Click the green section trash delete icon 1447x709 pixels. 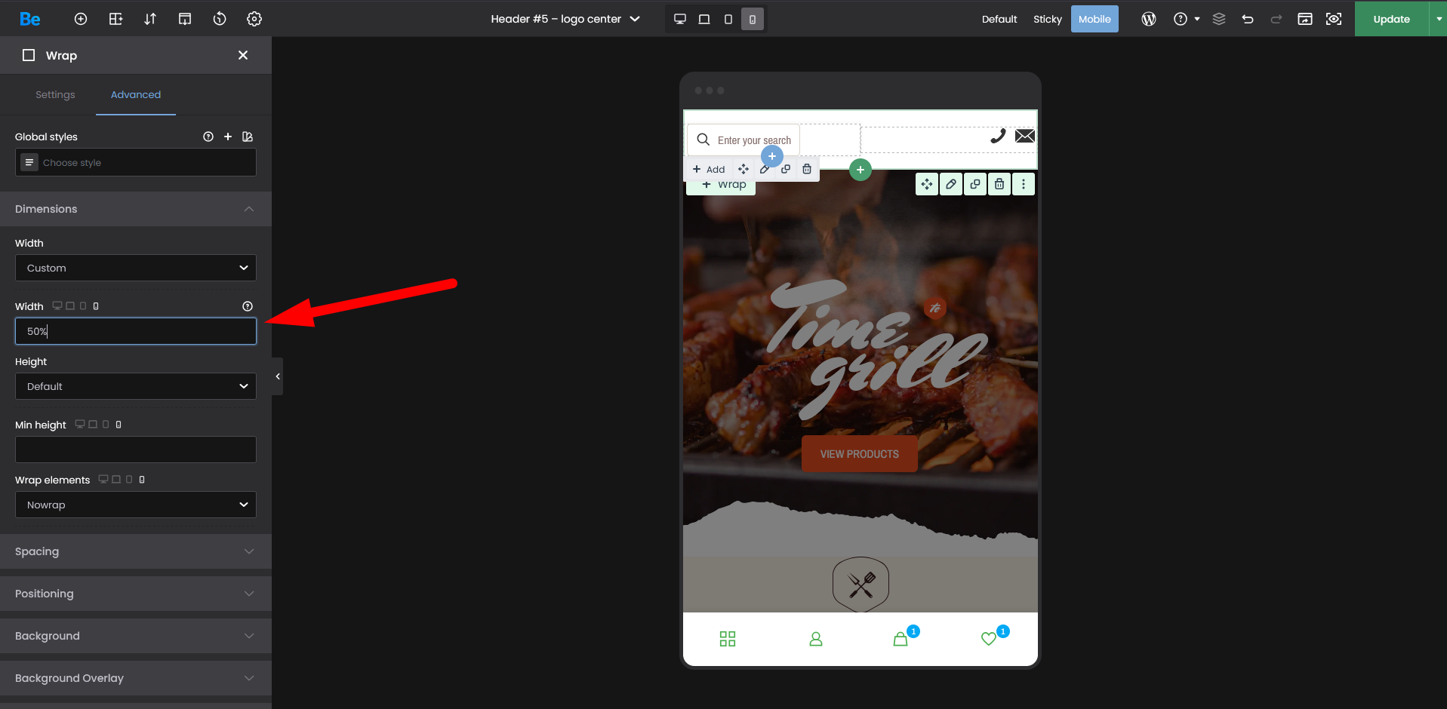click(x=999, y=184)
